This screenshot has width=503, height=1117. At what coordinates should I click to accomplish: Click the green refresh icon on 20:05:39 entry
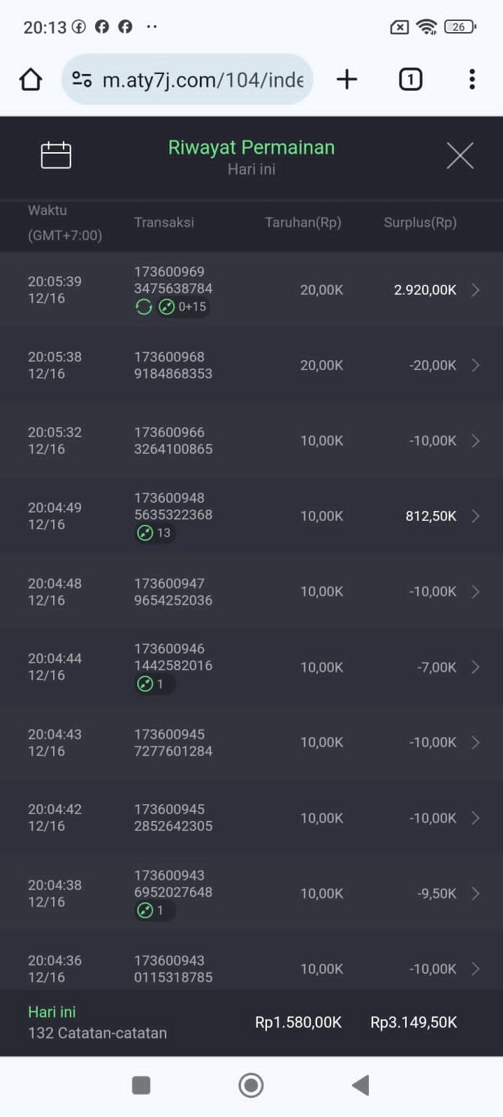(x=144, y=307)
